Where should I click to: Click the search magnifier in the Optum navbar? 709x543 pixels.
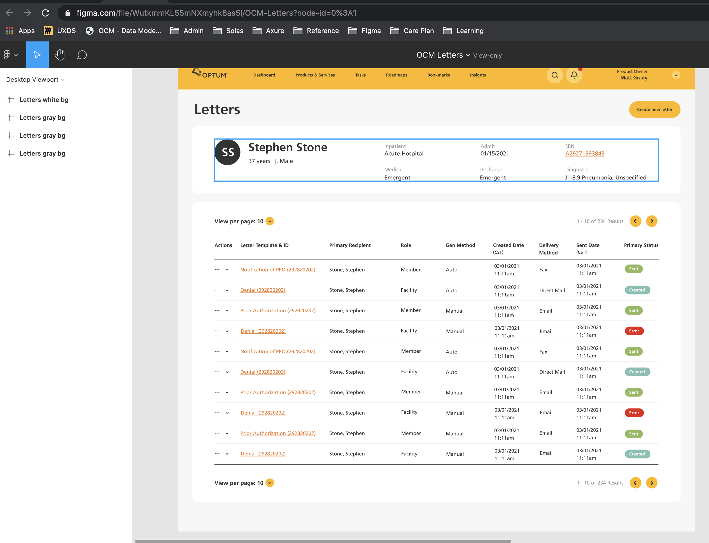[x=555, y=75]
